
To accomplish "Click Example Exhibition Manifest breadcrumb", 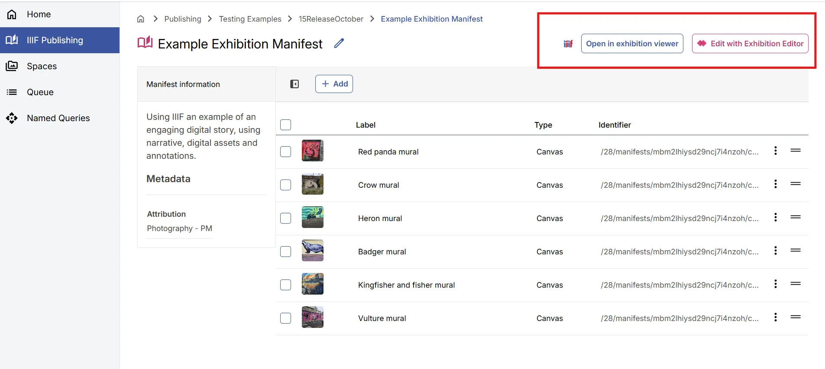I will point(432,19).
